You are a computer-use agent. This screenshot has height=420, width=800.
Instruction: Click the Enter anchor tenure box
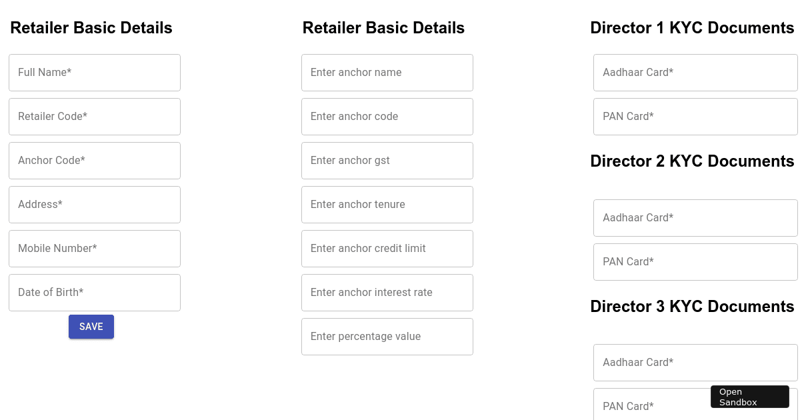[x=387, y=205]
